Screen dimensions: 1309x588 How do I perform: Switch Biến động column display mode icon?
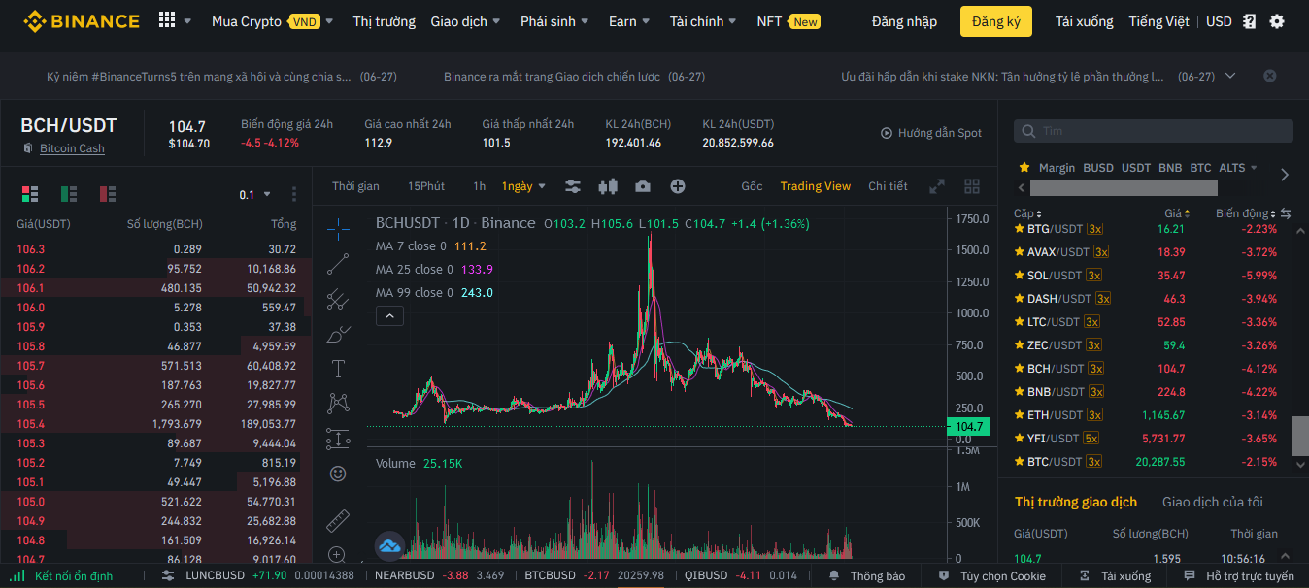coord(1286,213)
